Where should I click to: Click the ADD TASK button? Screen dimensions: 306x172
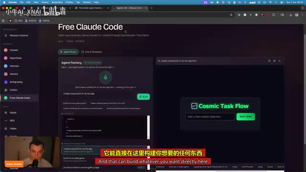pos(245,117)
